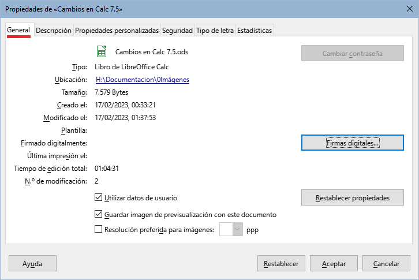
Task: Show the Estadísticas tab
Action: tap(255, 31)
